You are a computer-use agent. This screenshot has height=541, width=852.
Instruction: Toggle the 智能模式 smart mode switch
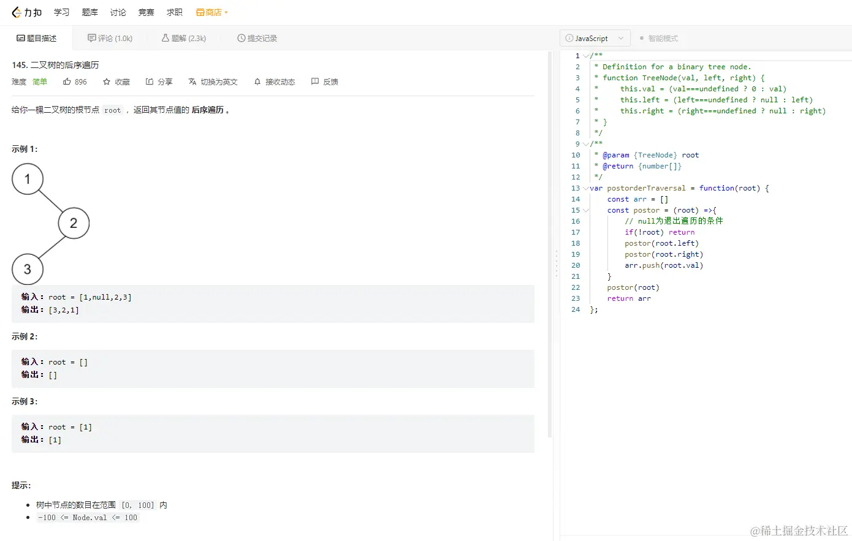coord(659,38)
